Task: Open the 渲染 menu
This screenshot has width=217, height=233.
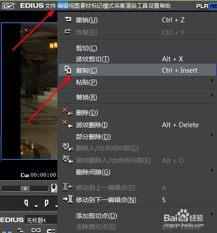Action: 131,6
